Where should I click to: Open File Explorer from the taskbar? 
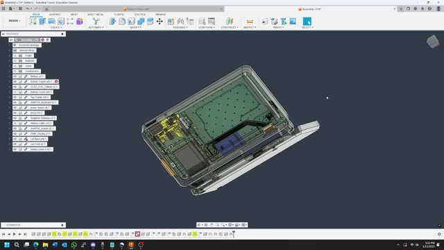click(45, 244)
